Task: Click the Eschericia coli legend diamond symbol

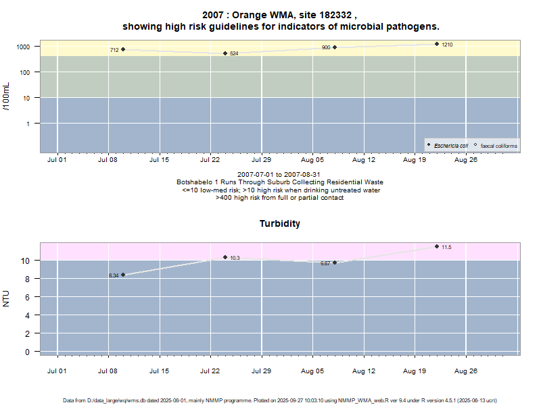Action: coord(429,145)
